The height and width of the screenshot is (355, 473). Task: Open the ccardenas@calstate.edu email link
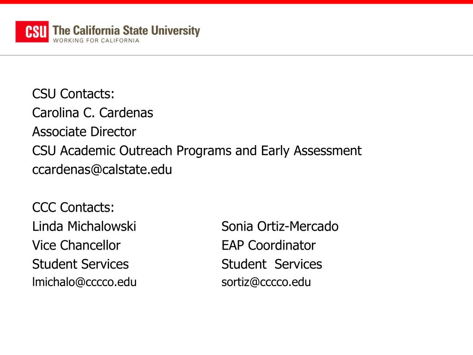click(x=102, y=170)
